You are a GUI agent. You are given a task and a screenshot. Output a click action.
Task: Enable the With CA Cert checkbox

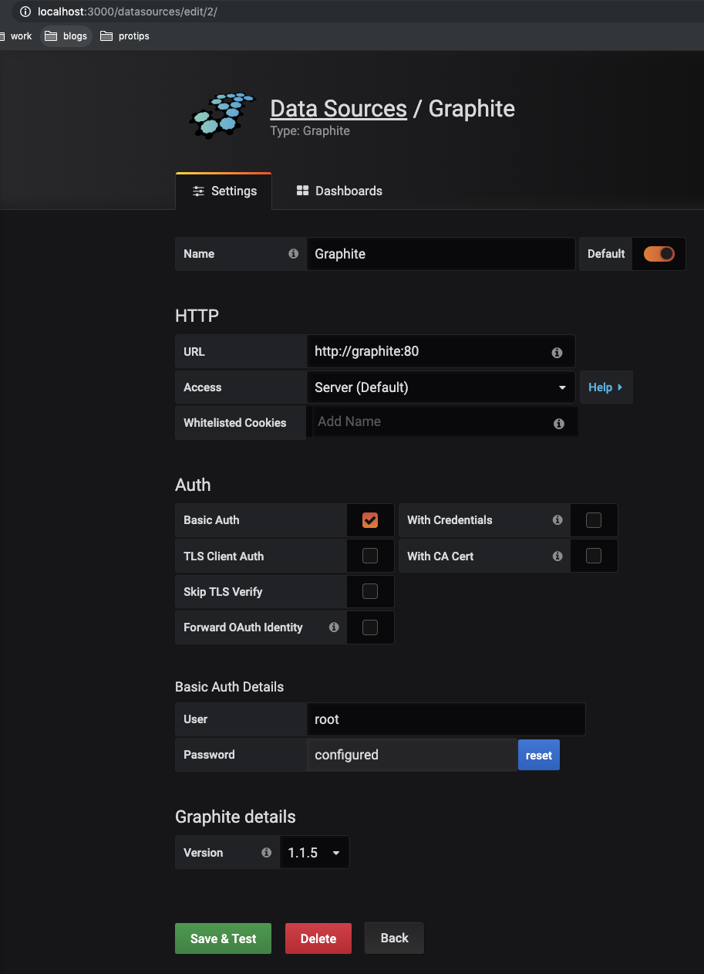tap(594, 556)
